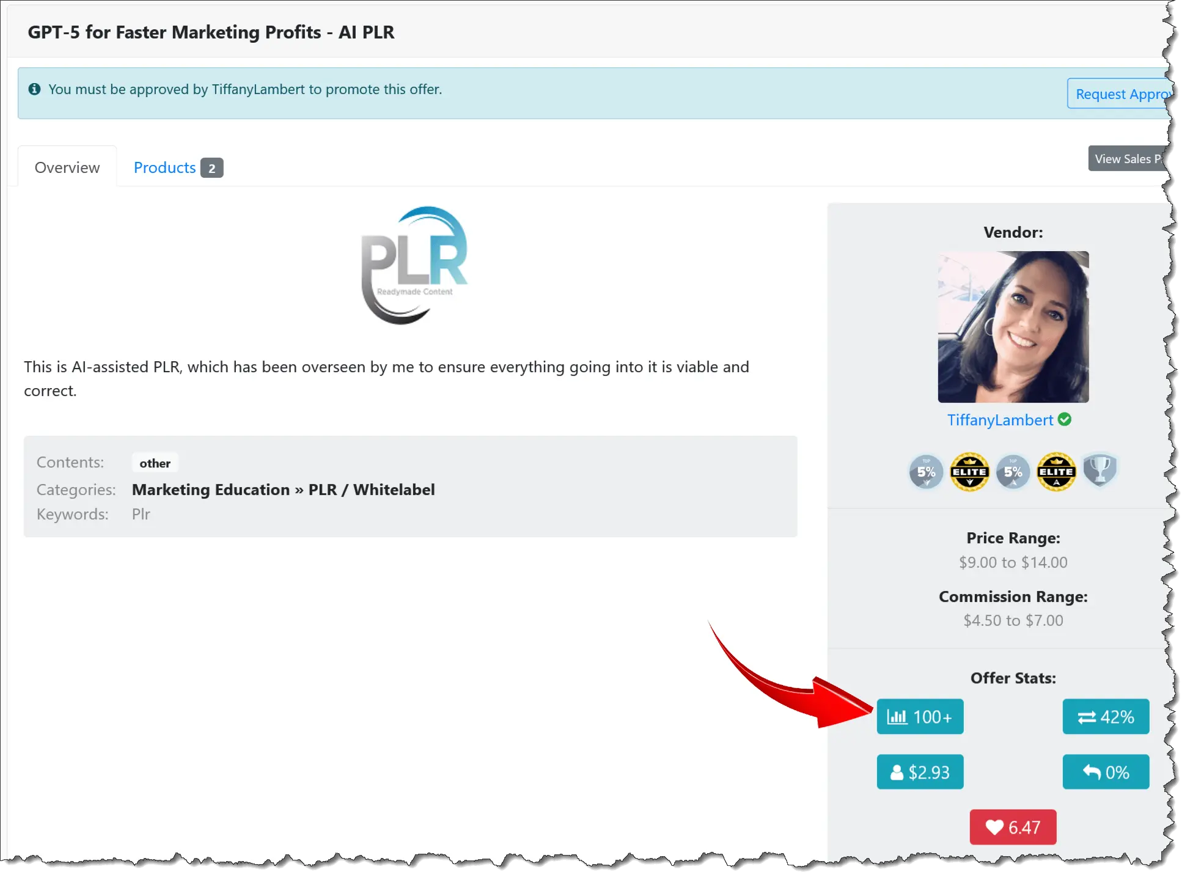Click the 100+ sales chart stat
1190x880 pixels.
tap(920, 717)
